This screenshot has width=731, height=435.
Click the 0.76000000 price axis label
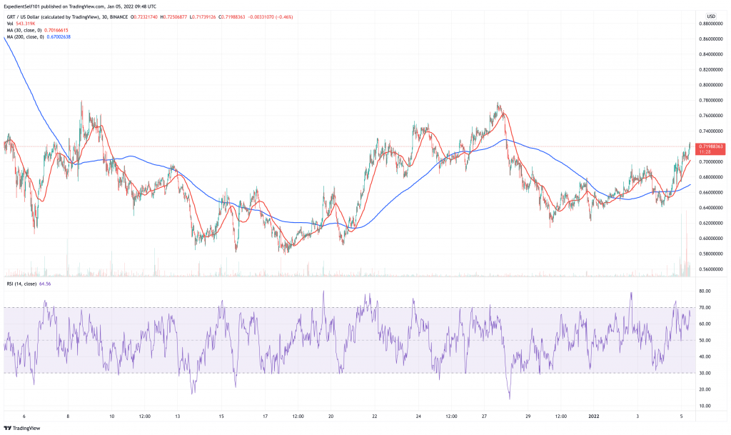[x=710, y=116]
